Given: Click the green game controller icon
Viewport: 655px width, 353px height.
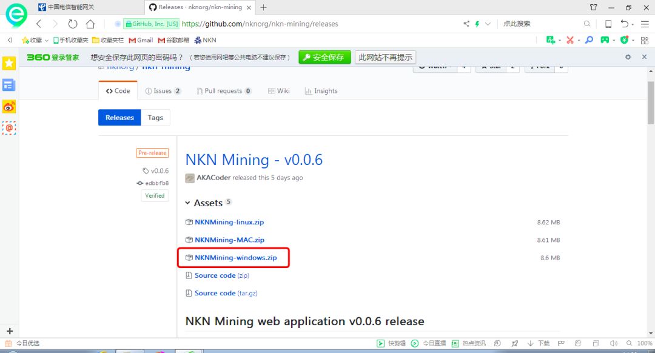Looking at the screenshot, I should pos(605,39).
